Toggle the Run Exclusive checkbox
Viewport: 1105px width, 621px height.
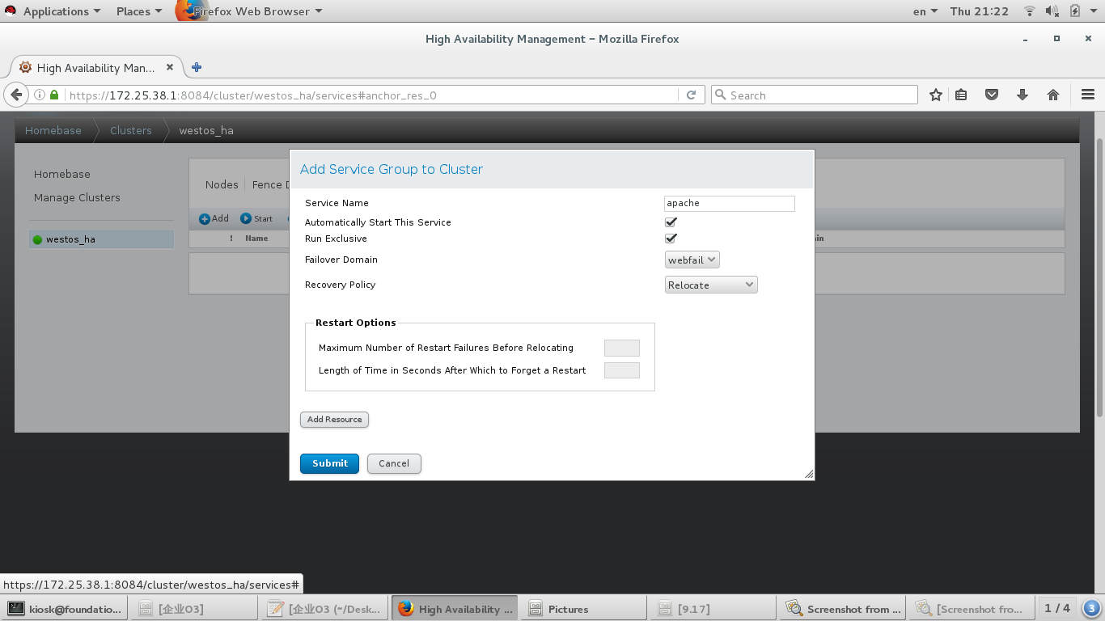671,239
